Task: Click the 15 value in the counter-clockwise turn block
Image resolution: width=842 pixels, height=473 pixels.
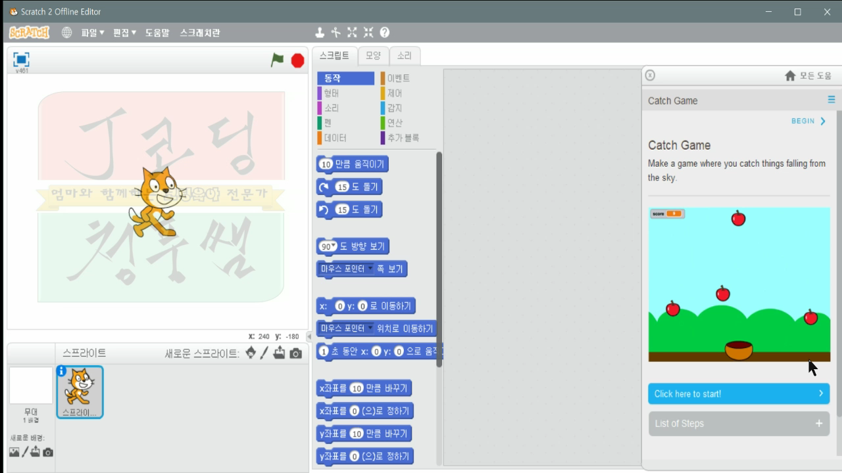Action: point(341,210)
